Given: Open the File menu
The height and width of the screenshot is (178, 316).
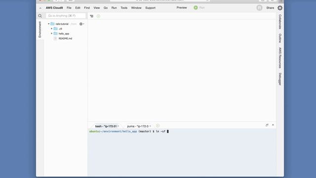Looking at the screenshot, I should pos(69,8).
